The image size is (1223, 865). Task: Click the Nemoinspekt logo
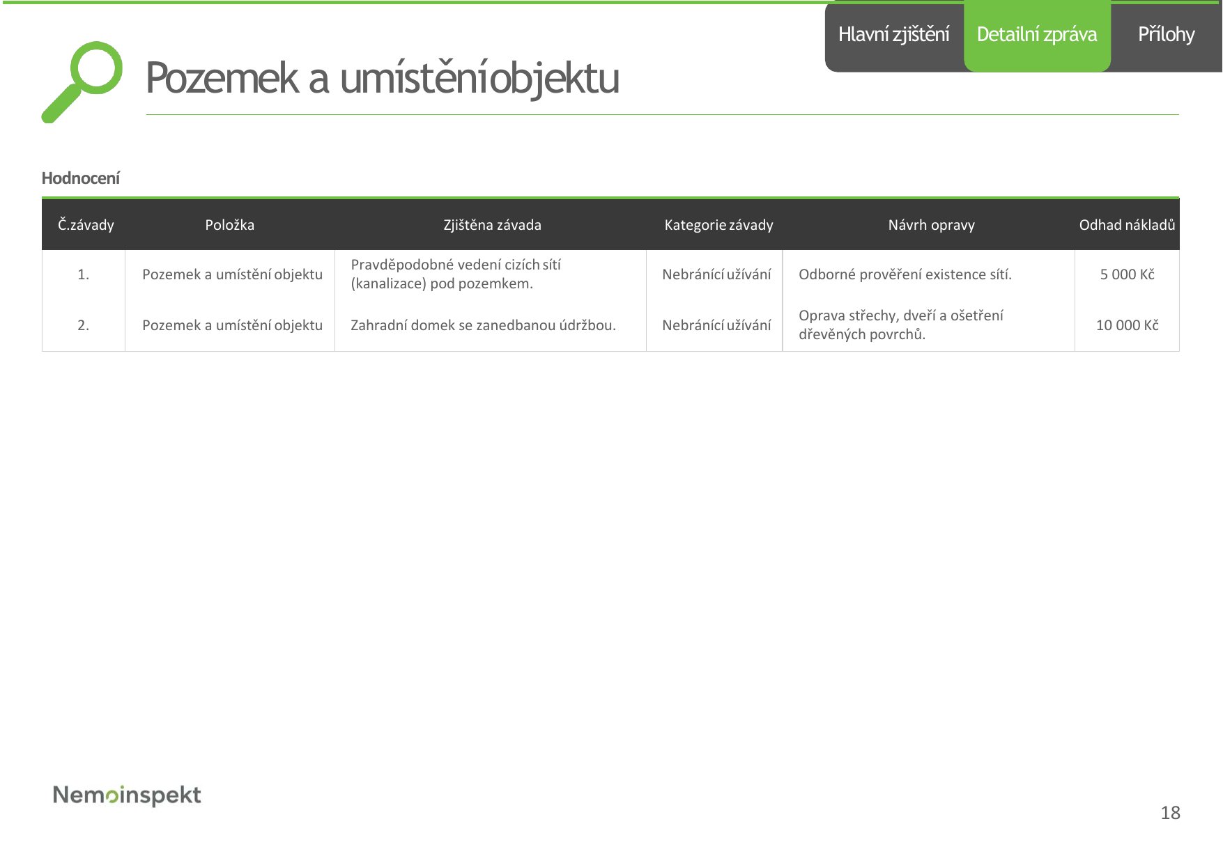click(127, 795)
